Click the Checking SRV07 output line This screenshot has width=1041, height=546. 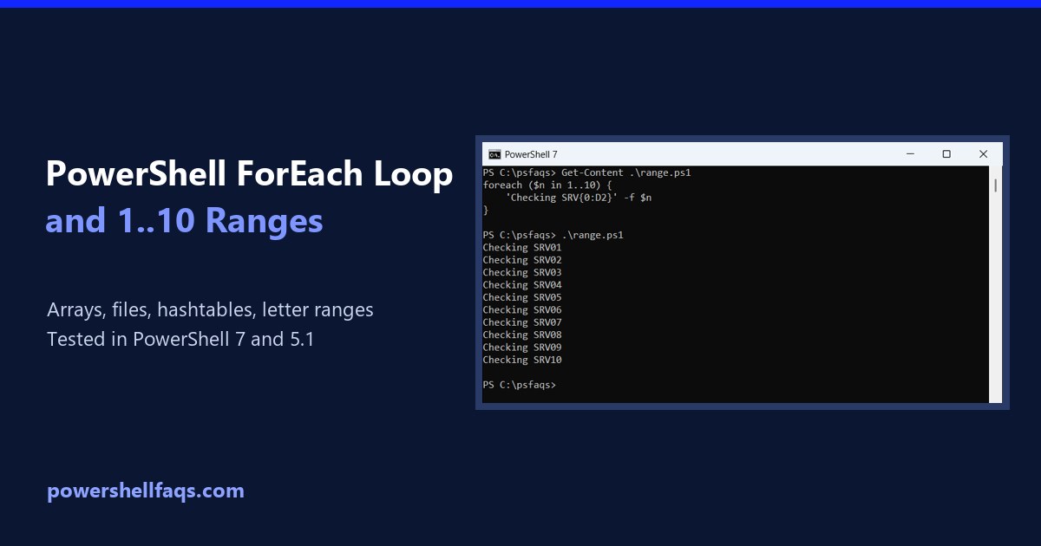[522, 322]
